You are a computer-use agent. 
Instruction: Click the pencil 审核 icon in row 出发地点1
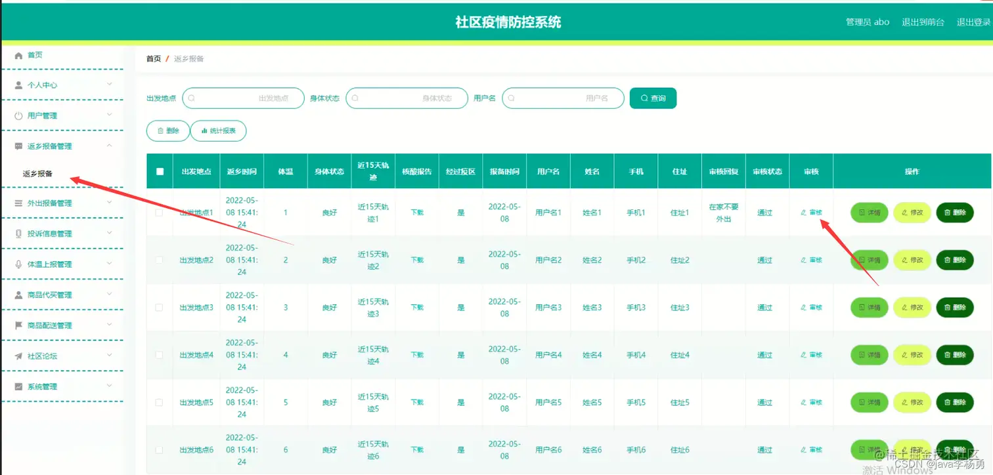[804, 213]
